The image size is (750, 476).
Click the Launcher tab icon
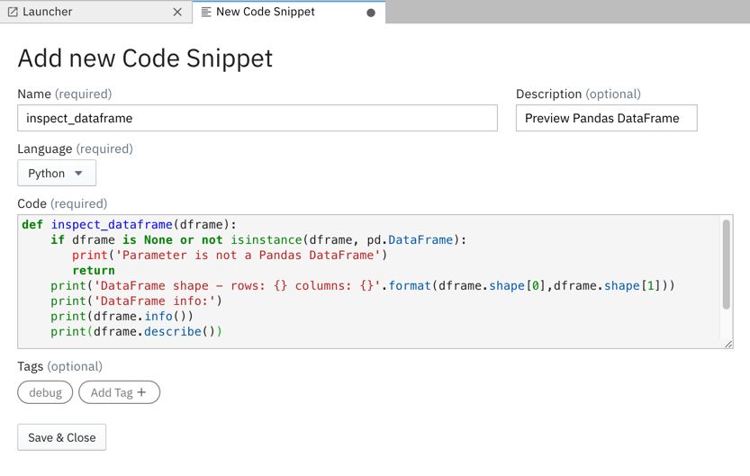pyautogui.click(x=13, y=12)
